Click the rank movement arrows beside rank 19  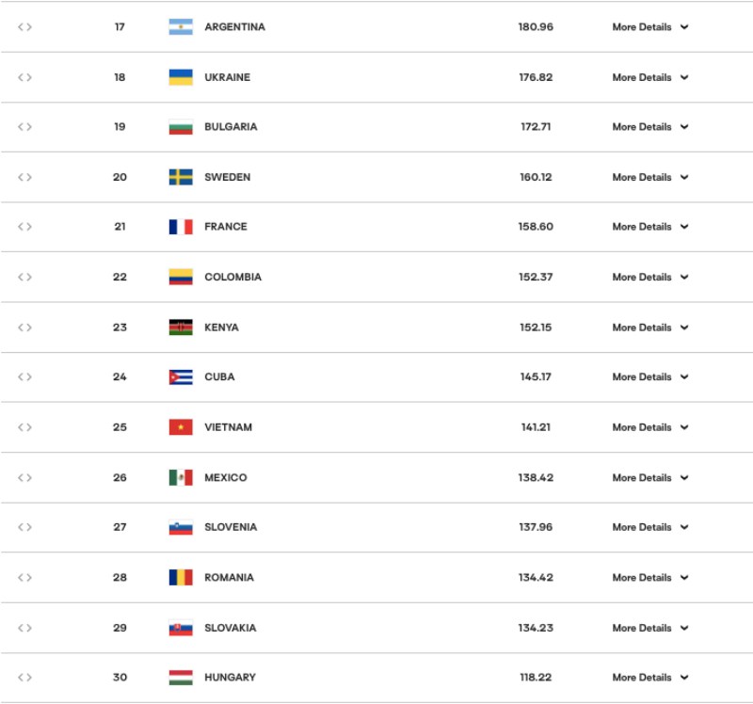(25, 127)
